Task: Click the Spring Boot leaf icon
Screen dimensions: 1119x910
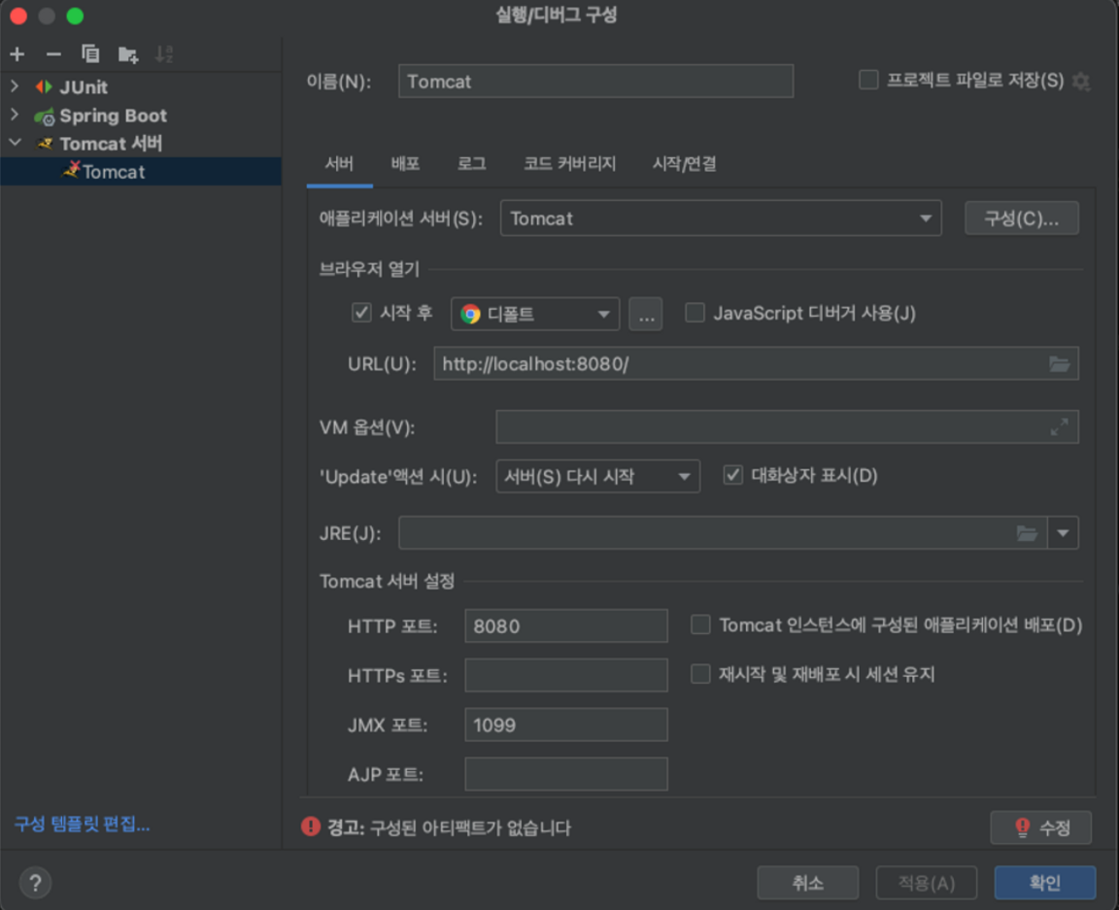Action: [45, 116]
